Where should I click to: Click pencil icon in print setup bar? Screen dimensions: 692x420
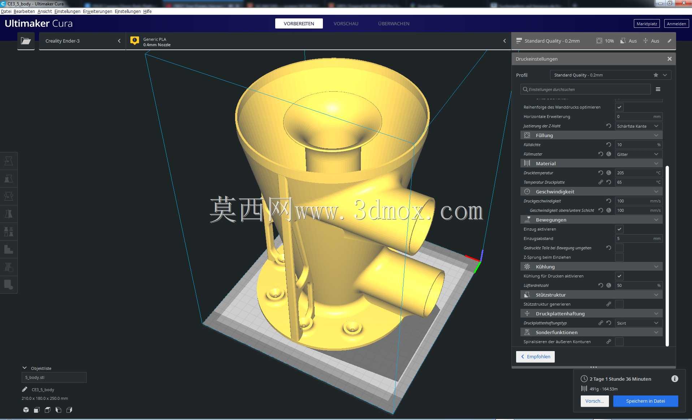[x=669, y=41]
